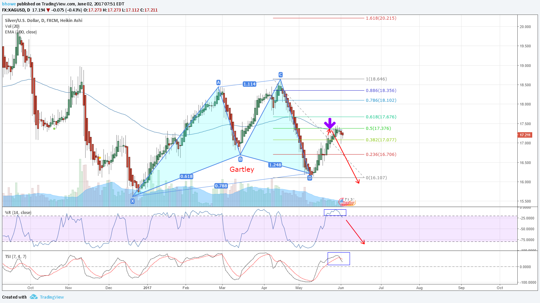
Task: Select Fibonacci level 0(16.107)
Action: coord(376,178)
